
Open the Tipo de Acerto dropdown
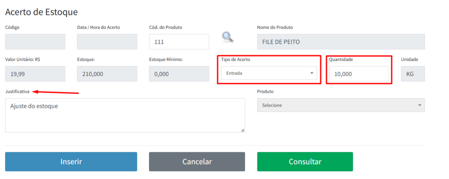269,73
